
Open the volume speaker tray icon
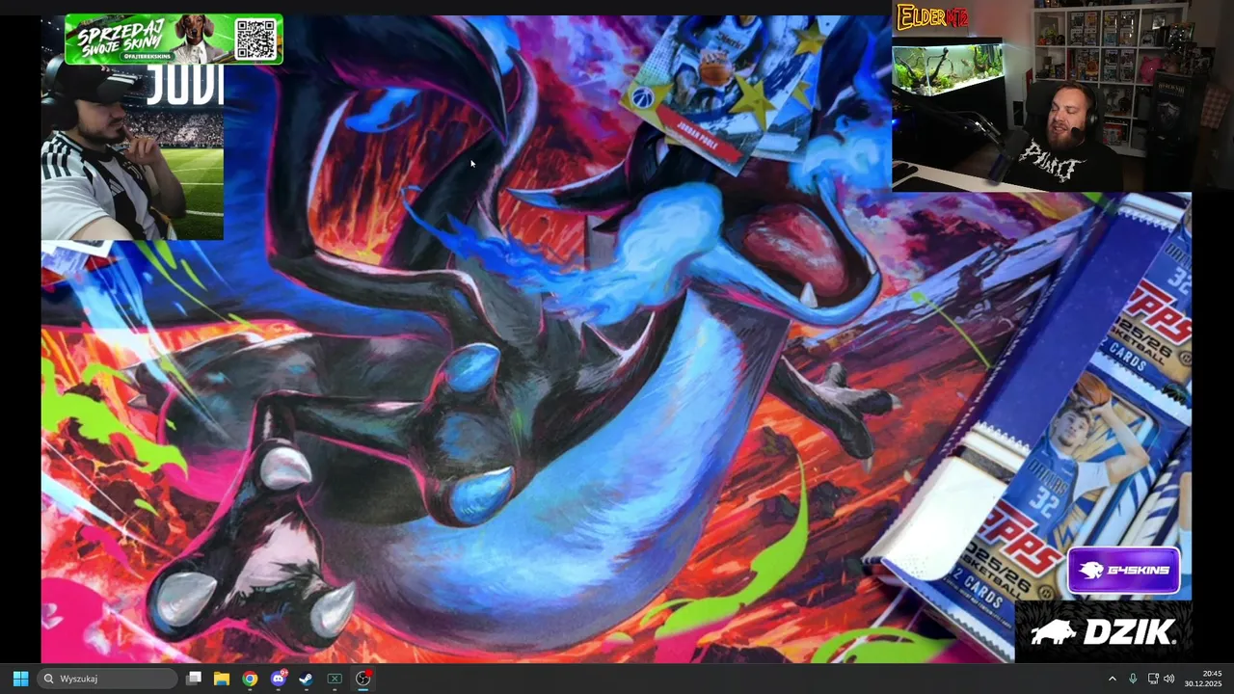click(x=1169, y=679)
